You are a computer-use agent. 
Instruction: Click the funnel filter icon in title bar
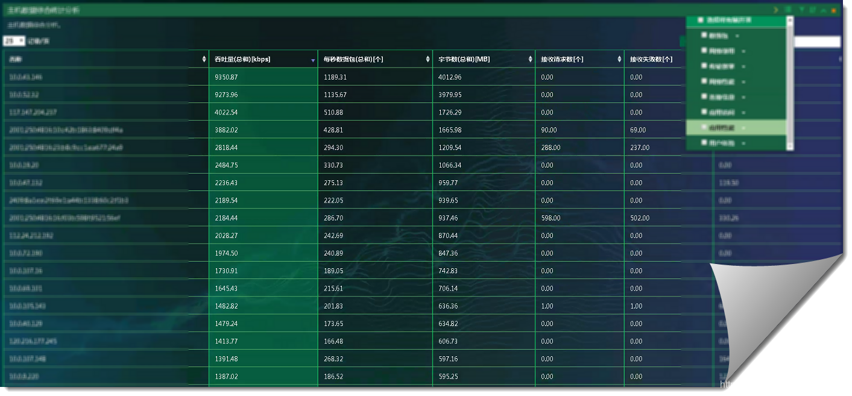(802, 10)
